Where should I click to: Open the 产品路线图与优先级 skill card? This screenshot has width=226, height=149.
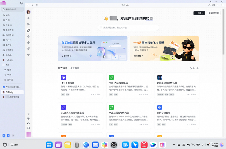point(128,115)
